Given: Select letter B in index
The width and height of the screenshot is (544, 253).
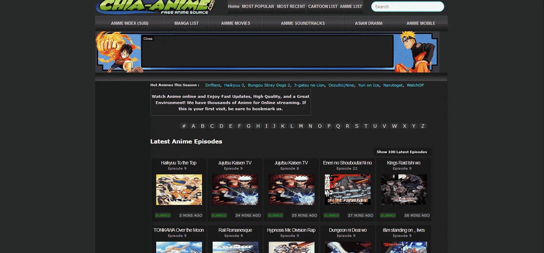Looking at the screenshot, I should [x=203, y=126].
